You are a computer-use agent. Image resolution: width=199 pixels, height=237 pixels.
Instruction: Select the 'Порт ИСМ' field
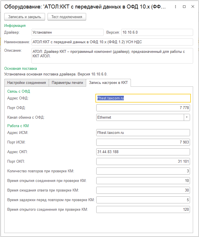[143, 142]
